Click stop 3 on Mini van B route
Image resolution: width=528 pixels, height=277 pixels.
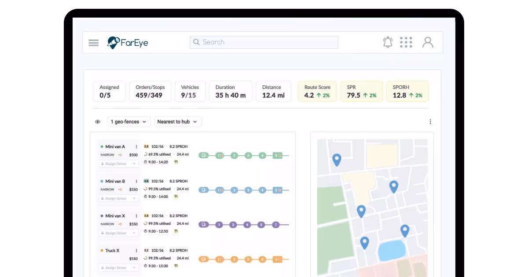point(249,190)
